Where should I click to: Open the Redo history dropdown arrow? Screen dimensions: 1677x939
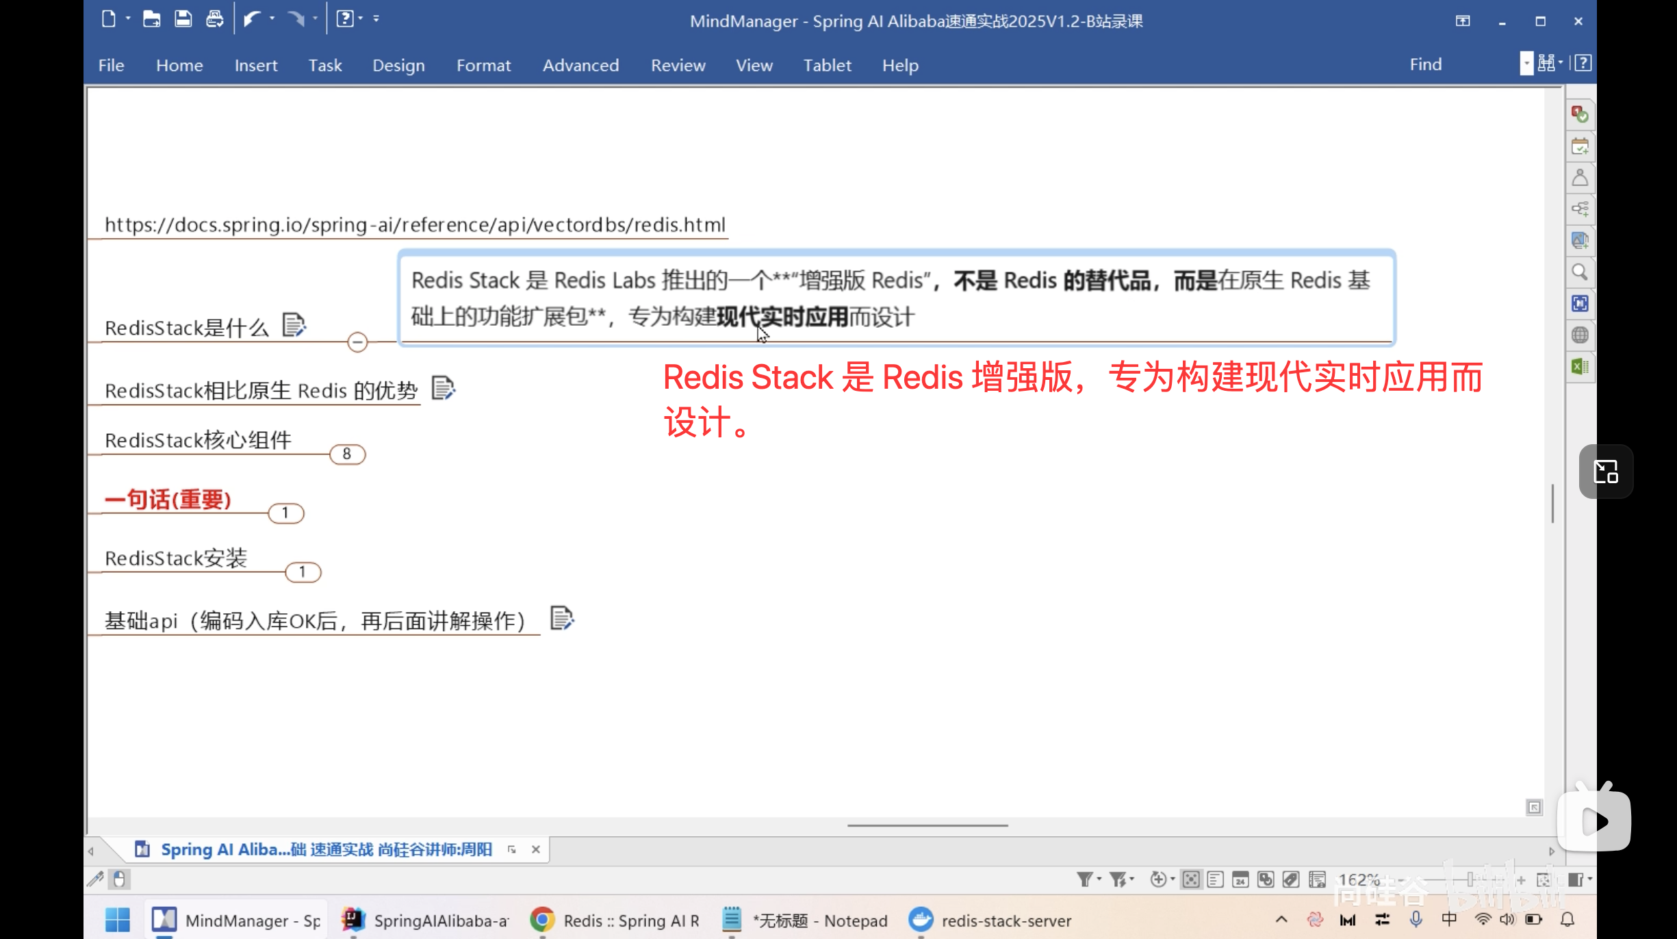coord(316,18)
